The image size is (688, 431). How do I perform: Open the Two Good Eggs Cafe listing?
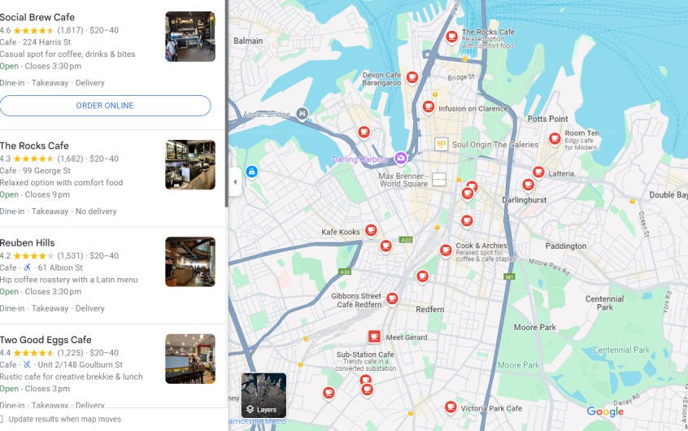tap(46, 340)
